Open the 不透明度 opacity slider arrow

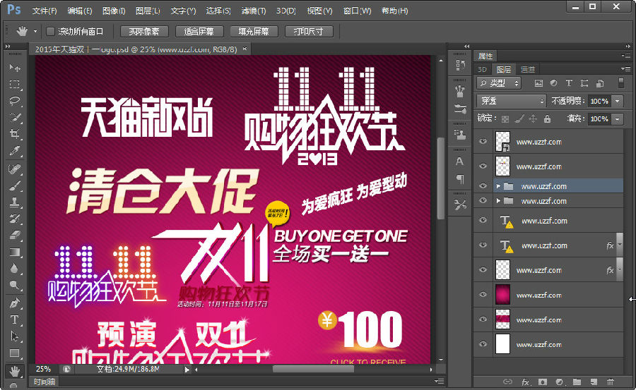(618, 101)
